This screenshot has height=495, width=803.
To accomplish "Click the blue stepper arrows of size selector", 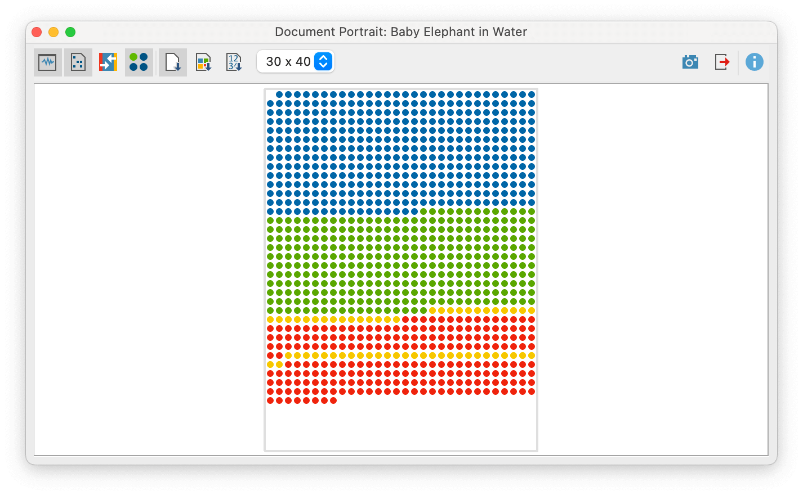I will pos(323,61).
